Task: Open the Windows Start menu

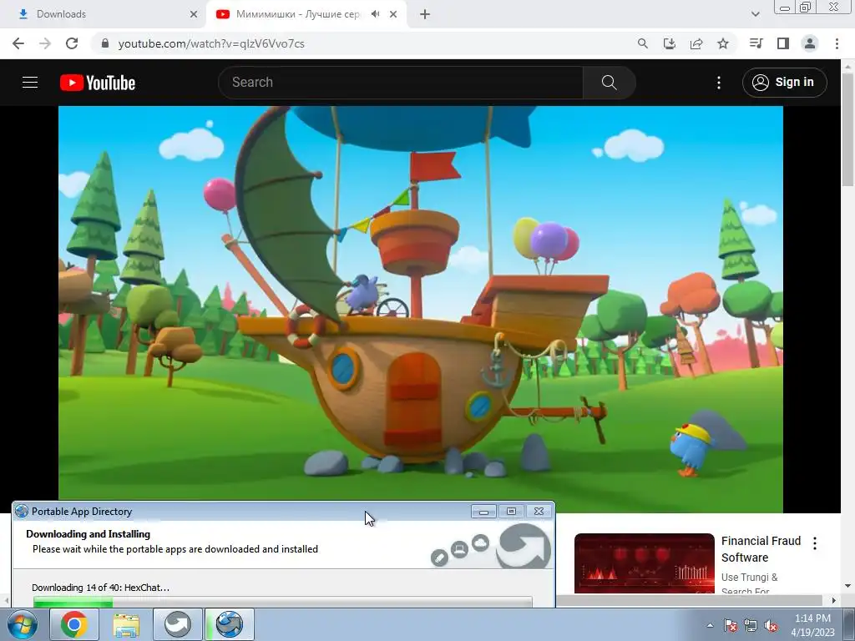Action: tap(23, 624)
